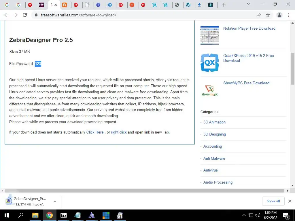Open the notepad-style taskbar app

point(77,215)
